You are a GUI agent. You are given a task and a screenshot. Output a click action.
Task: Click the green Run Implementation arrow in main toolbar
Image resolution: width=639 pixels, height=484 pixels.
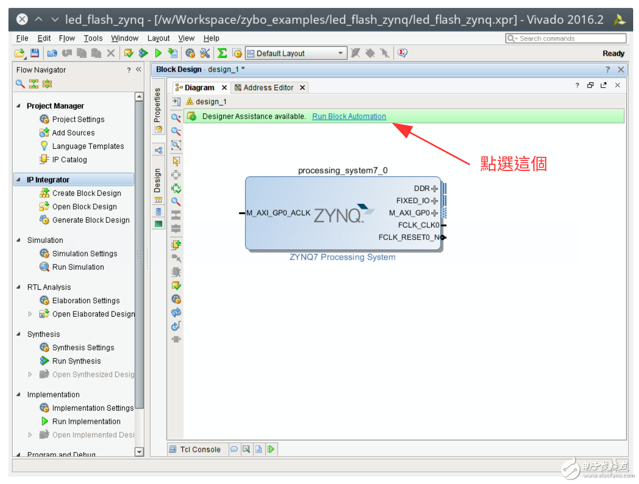click(158, 53)
